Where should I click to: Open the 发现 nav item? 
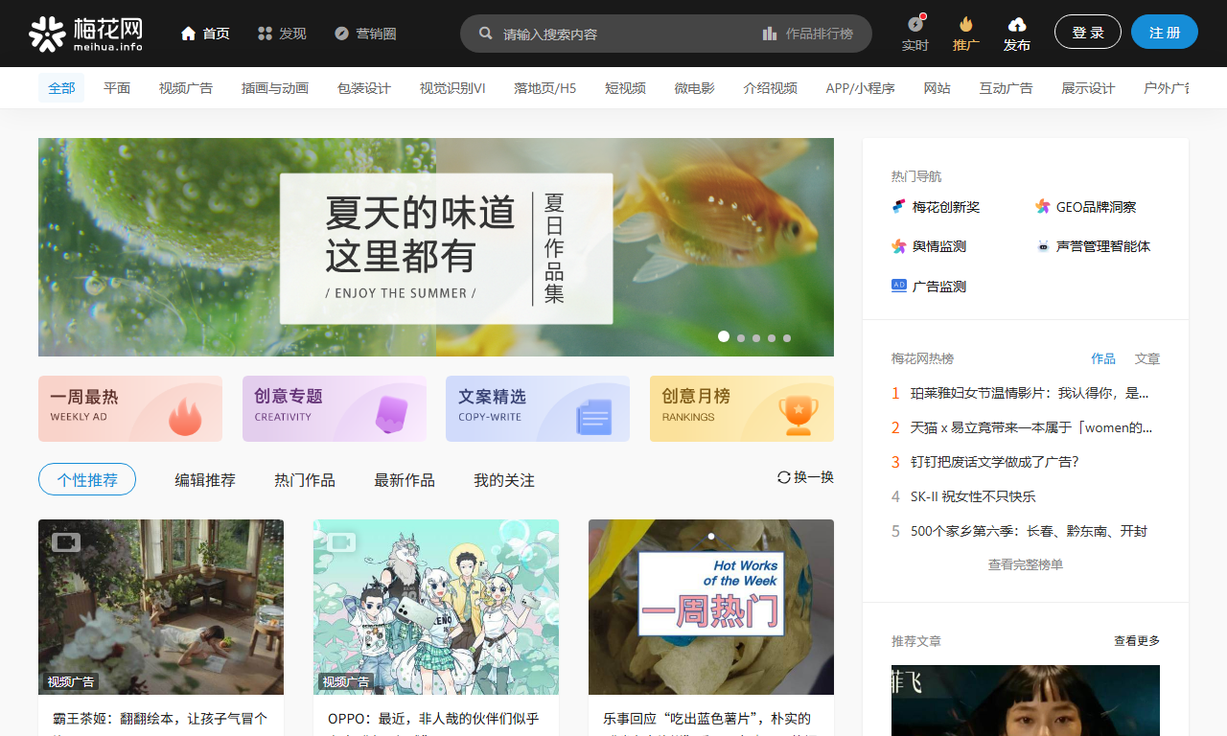click(282, 34)
